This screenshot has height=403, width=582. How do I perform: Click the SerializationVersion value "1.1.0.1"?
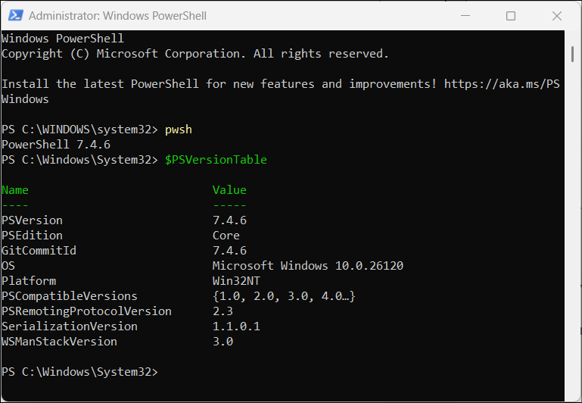(236, 326)
